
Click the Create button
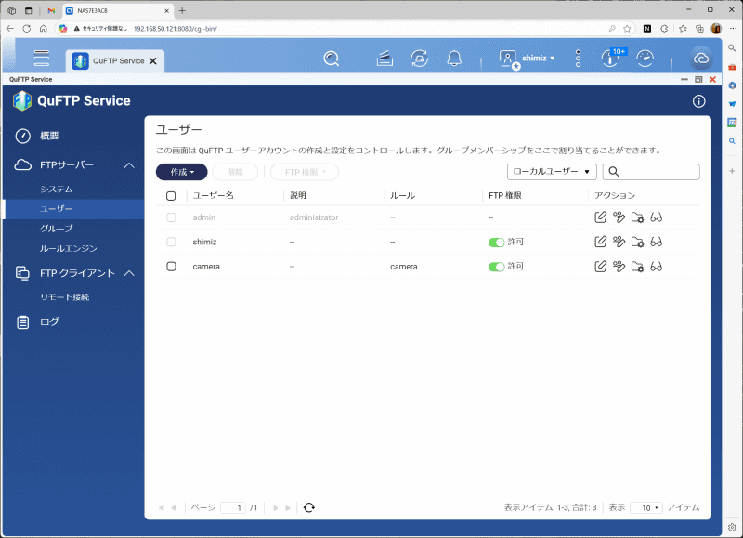coord(181,172)
